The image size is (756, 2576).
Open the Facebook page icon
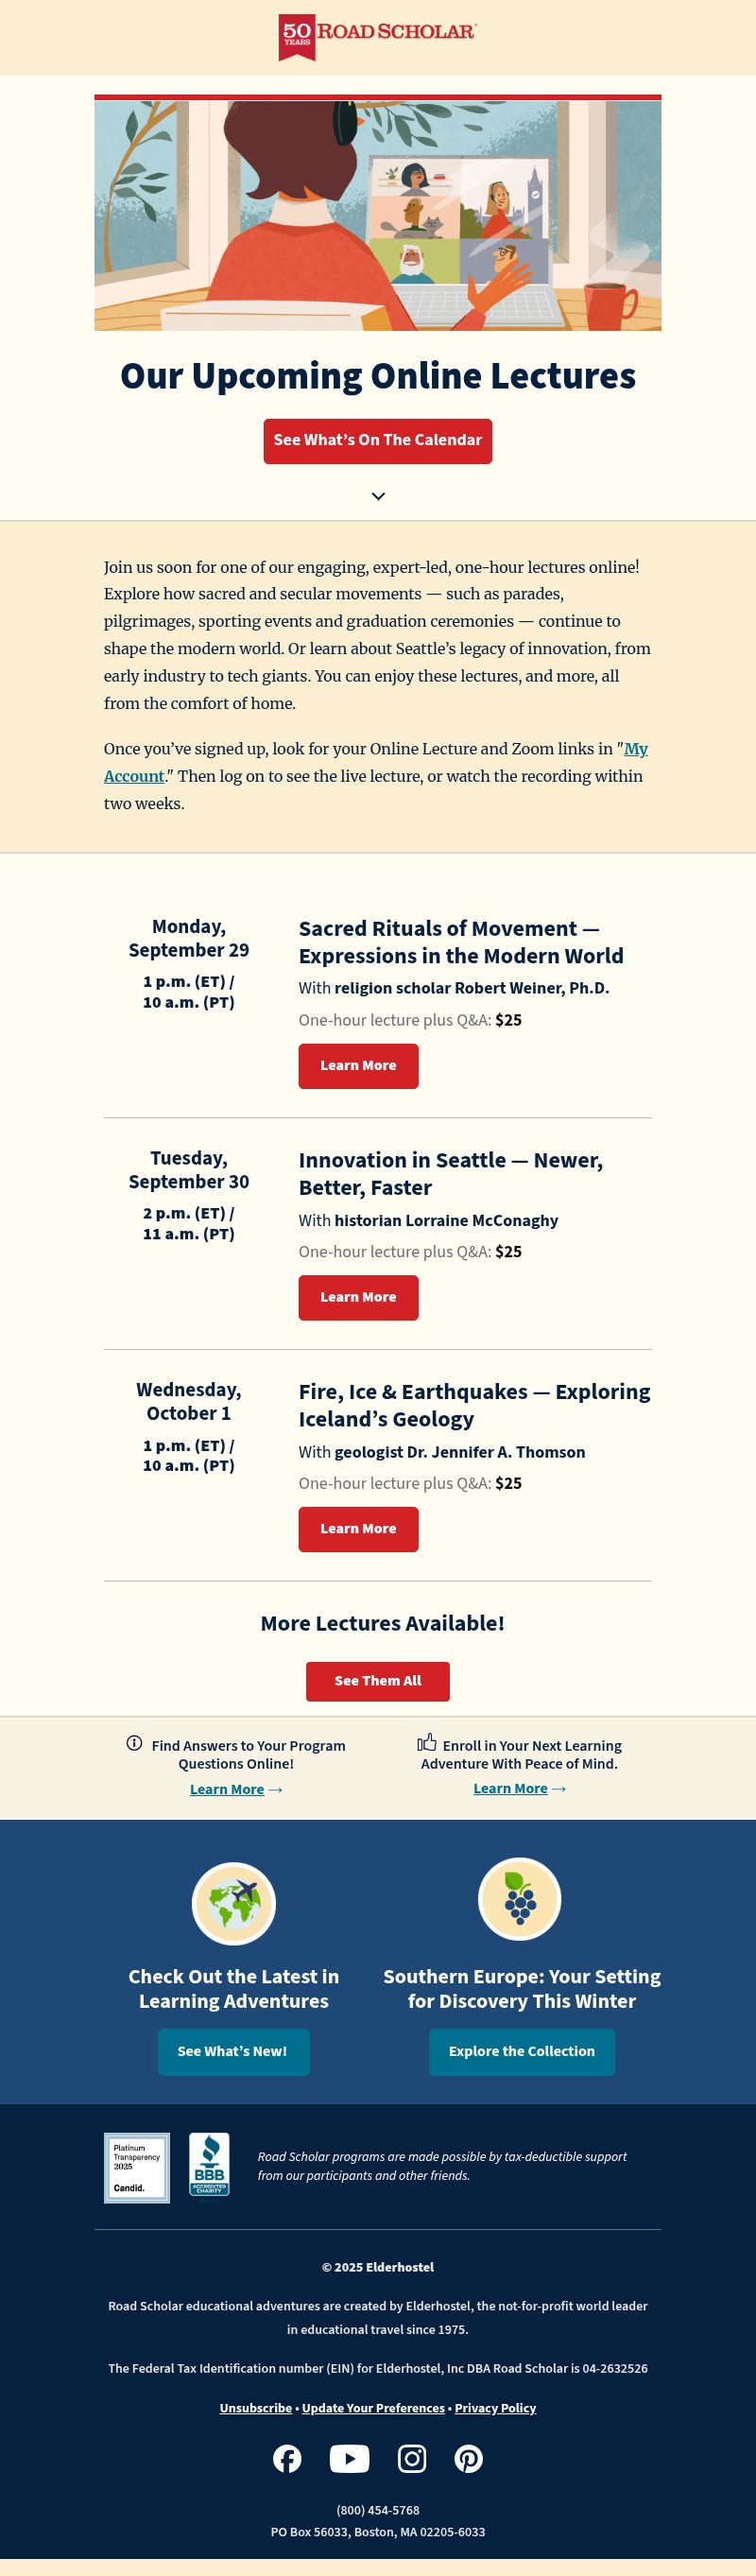click(x=287, y=2458)
